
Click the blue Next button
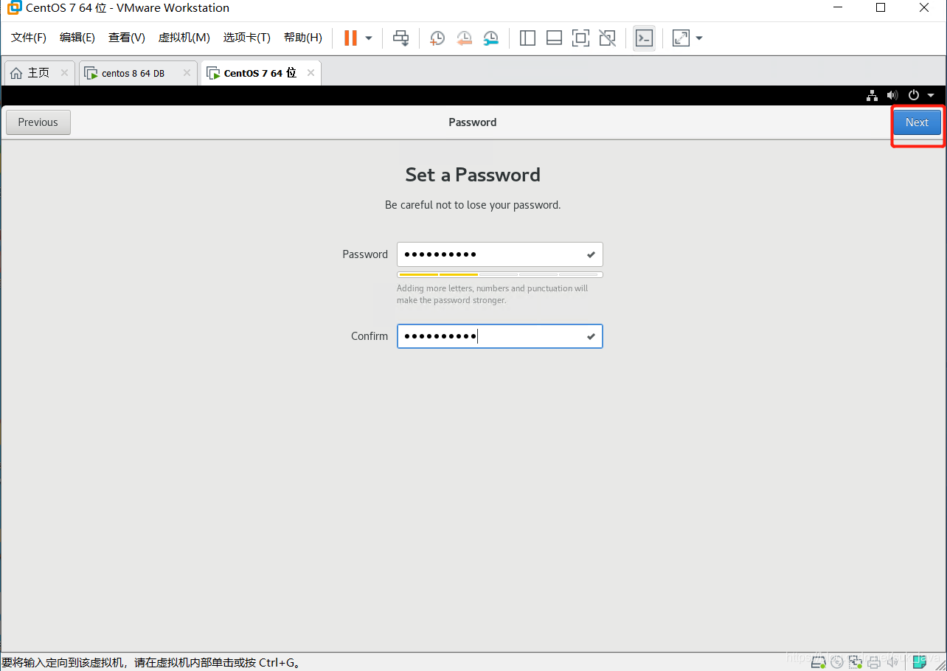coord(917,122)
